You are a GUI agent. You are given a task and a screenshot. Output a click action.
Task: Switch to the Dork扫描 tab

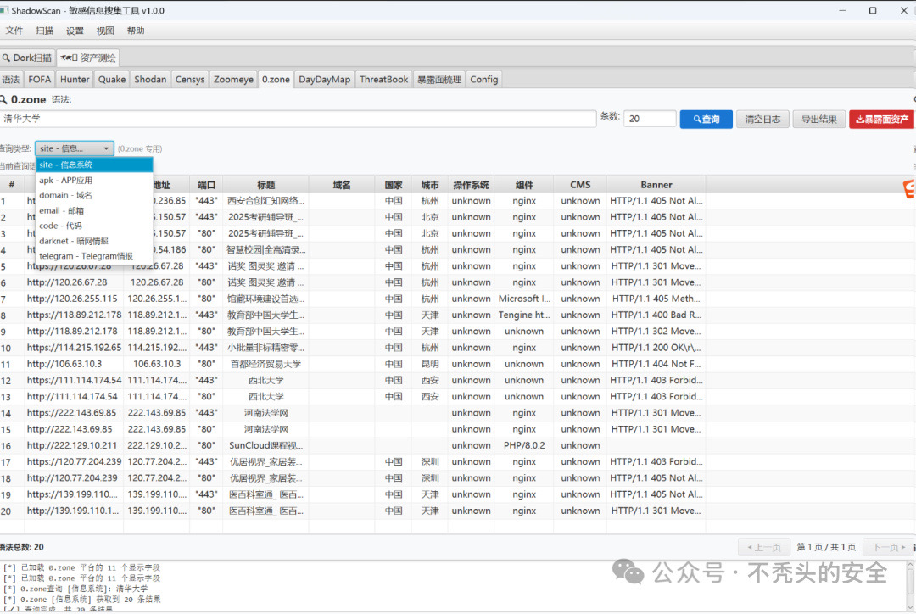pos(27,58)
